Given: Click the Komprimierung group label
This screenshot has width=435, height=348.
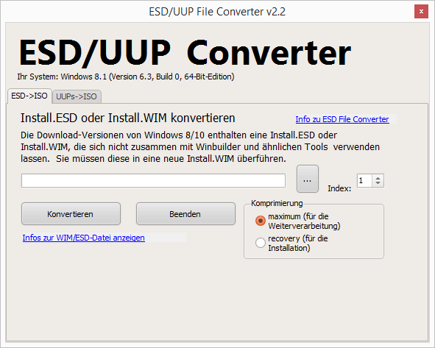Looking at the screenshot, I should click(x=277, y=203).
